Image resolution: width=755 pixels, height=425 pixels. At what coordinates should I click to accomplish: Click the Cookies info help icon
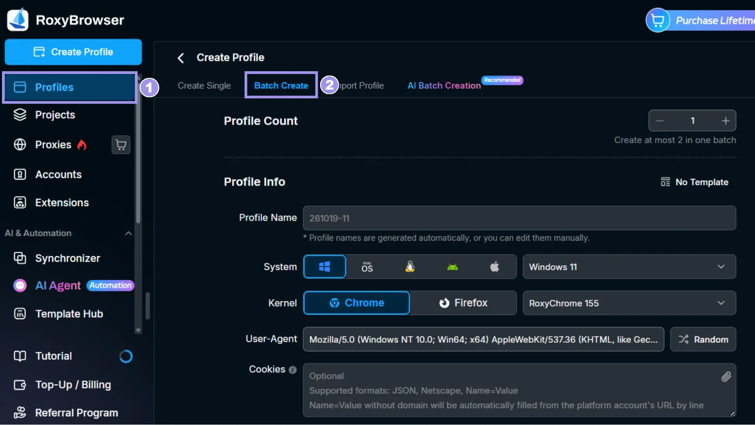click(x=293, y=370)
